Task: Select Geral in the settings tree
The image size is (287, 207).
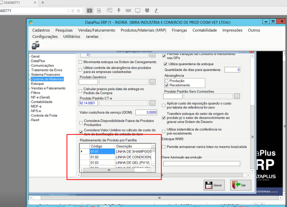Action: pyautogui.click(x=35, y=57)
